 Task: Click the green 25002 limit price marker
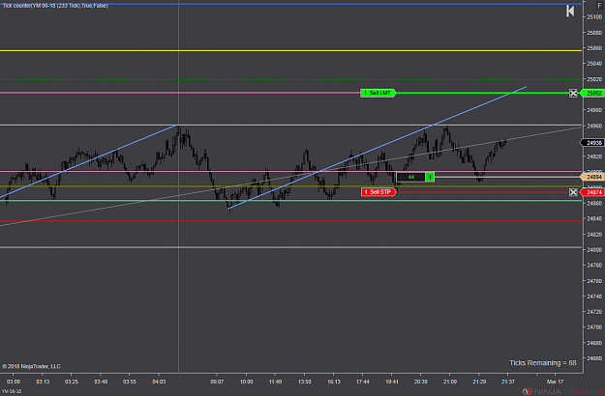pos(593,93)
